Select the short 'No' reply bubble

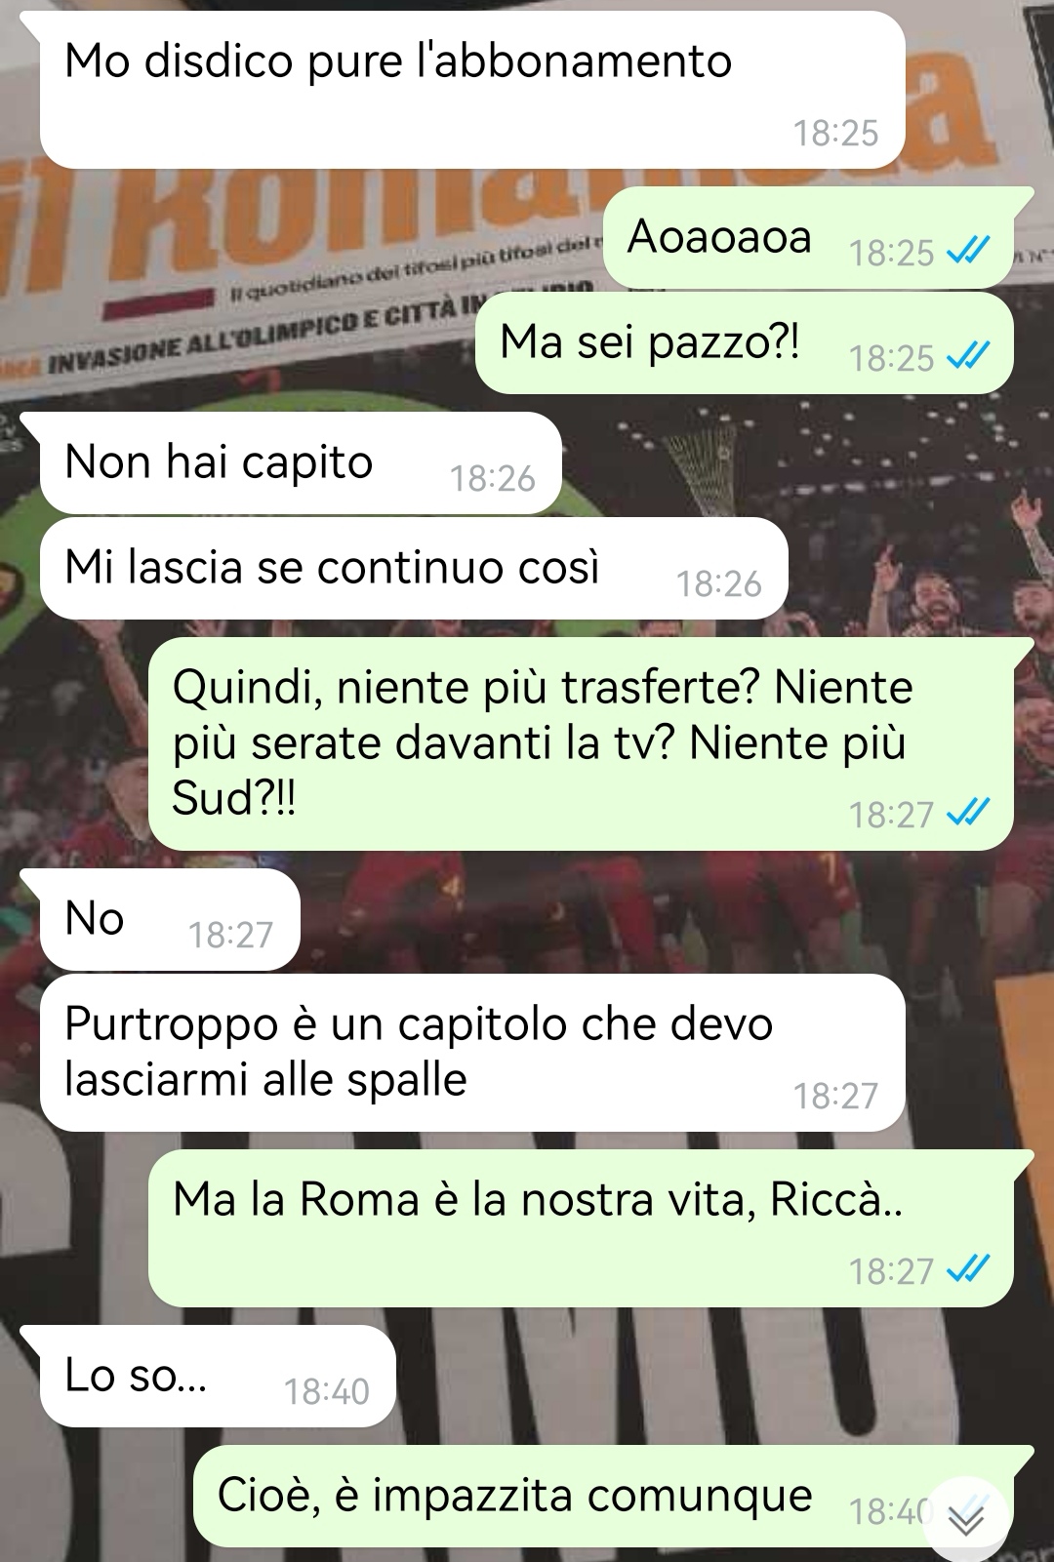[x=170, y=920]
